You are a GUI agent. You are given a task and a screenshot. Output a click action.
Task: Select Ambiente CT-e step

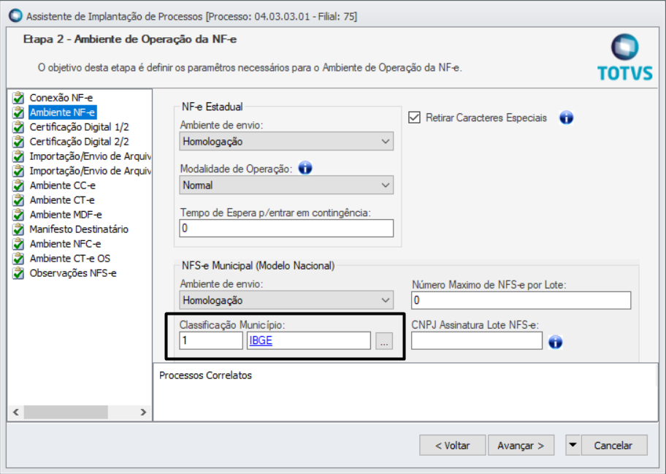point(62,200)
